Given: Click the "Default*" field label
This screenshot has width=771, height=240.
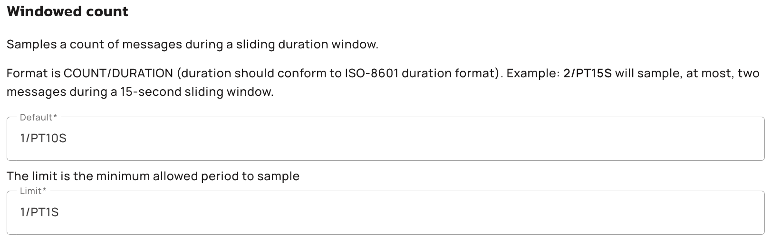Looking at the screenshot, I should click(38, 117).
